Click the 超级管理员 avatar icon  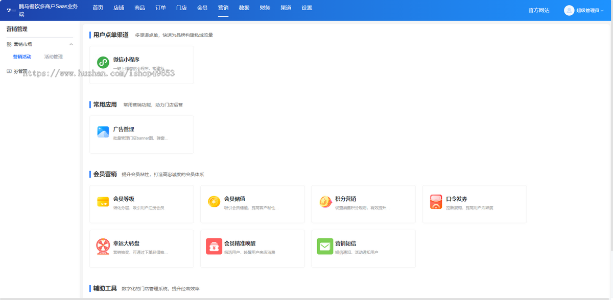(569, 9)
